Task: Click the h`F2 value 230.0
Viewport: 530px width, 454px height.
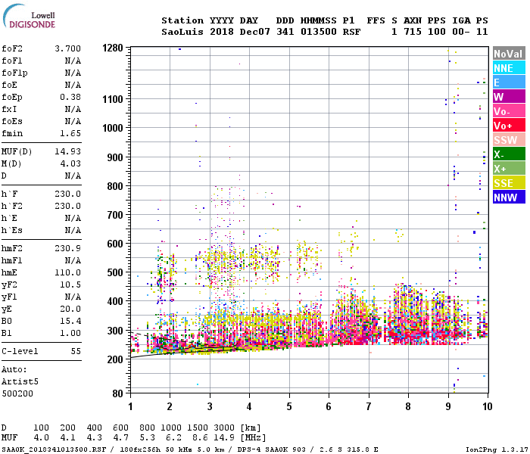Action: [x=68, y=206]
